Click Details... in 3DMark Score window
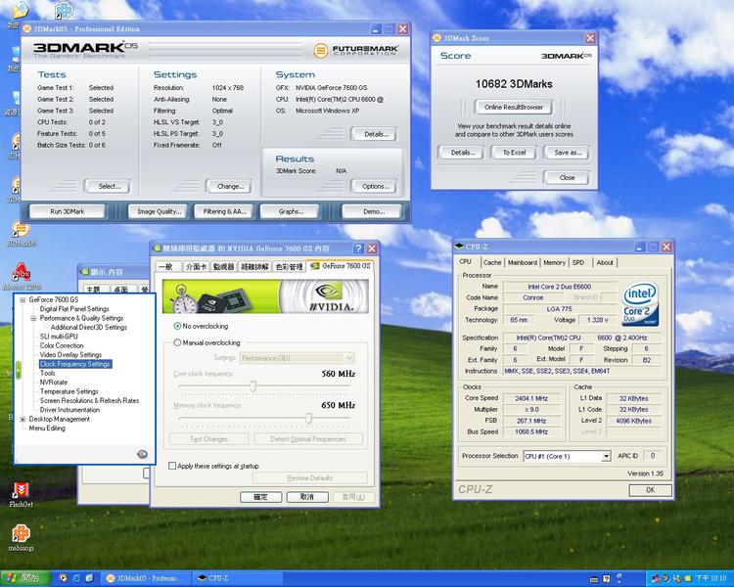Viewport: 734px width, 587px height. (x=462, y=153)
